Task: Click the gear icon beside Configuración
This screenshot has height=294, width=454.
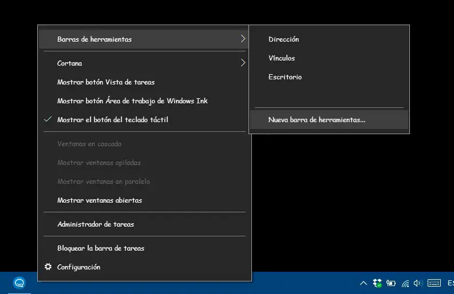Action: (48, 267)
